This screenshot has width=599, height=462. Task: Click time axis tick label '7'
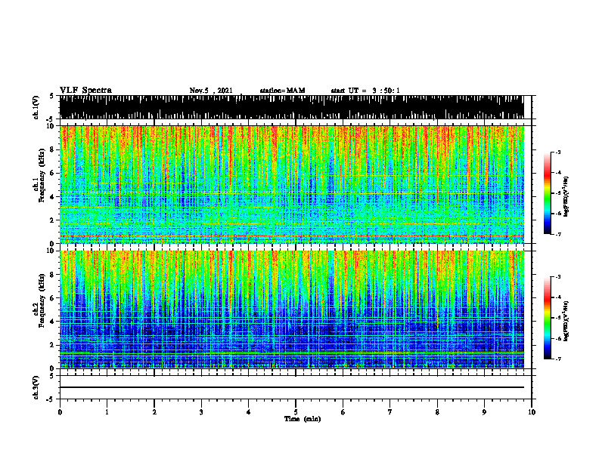390,412
